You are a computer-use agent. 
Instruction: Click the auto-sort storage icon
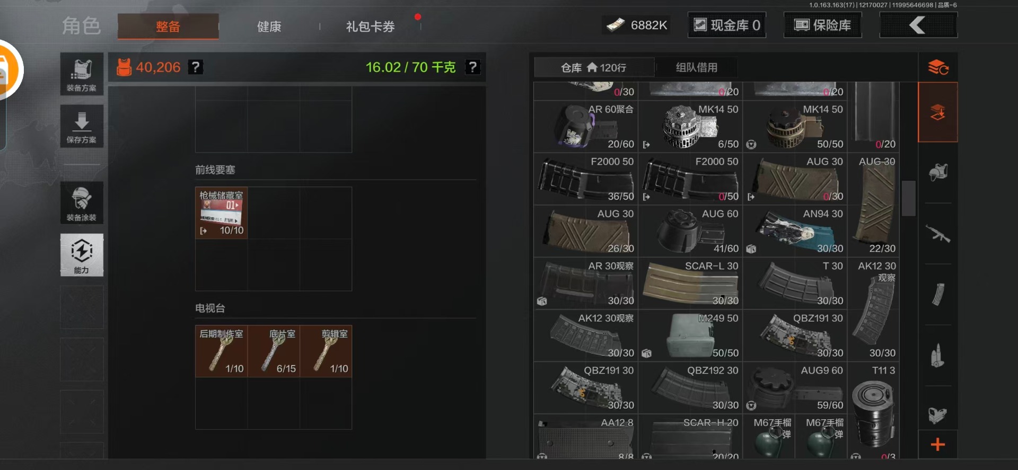[938, 67]
